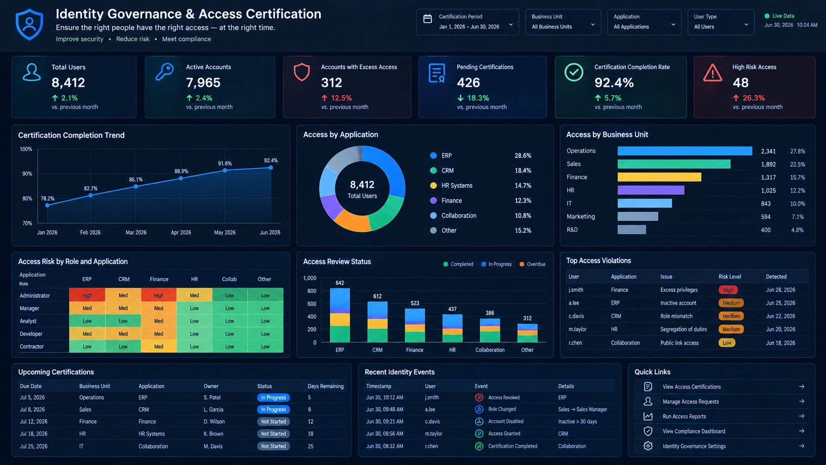
Task: Click the arrow on the Run Access Reports row
Action: pos(801,416)
